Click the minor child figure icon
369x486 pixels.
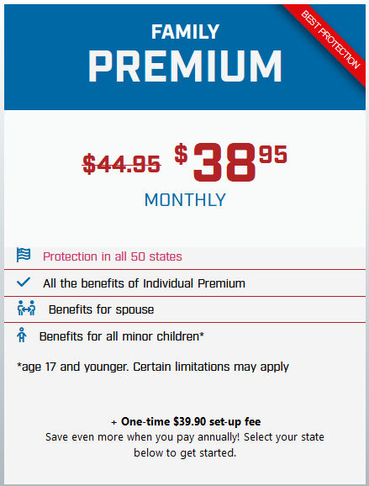(21, 335)
